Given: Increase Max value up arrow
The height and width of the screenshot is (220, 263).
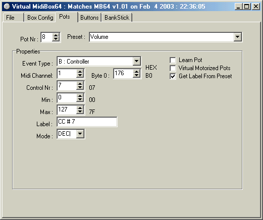Looking at the screenshot, I should [x=80, y=108].
